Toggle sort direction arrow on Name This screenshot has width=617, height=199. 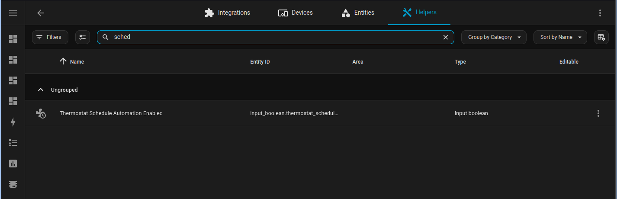click(63, 61)
